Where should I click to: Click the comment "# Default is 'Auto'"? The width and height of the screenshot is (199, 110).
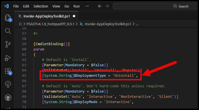coord(63,86)
